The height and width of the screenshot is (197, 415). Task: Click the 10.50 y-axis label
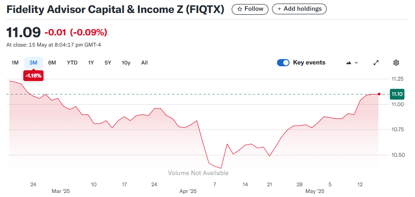397,155
